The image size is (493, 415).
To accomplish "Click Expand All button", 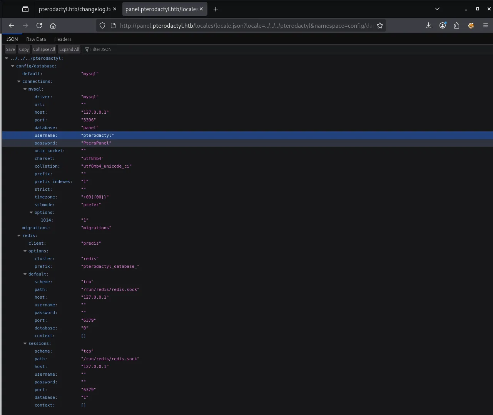I will [69, 49].
